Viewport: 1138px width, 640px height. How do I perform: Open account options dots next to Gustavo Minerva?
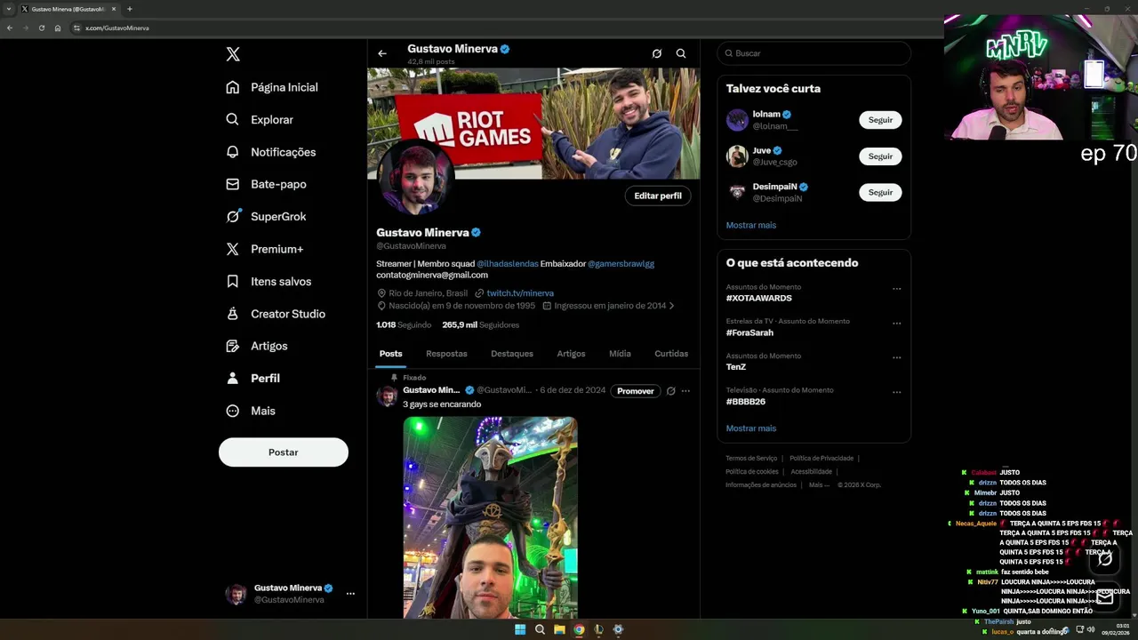click(x=350, y=593)
